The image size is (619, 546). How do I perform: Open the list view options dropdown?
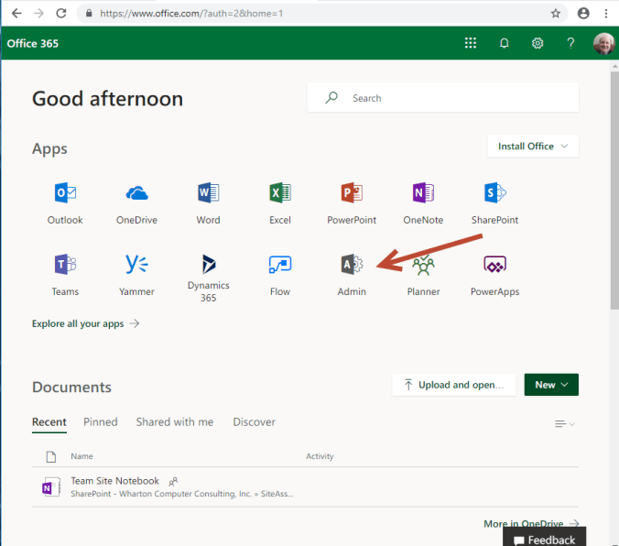coord(565,424)
